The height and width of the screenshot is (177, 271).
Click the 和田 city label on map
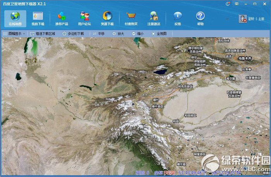tap(176, 121)
